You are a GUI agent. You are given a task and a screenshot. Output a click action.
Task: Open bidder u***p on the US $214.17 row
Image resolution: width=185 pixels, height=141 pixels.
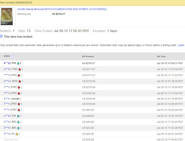tap(7, 63)
